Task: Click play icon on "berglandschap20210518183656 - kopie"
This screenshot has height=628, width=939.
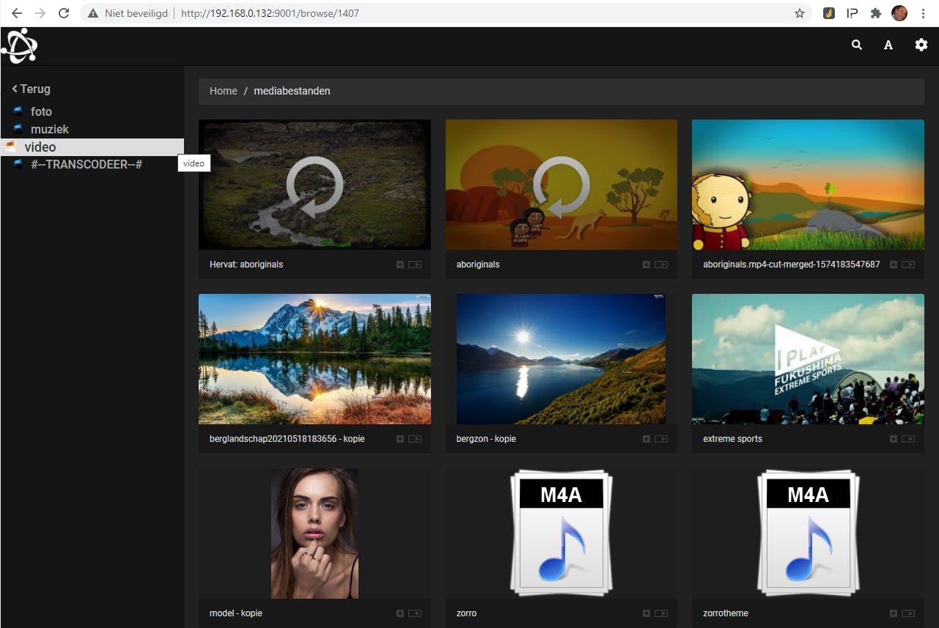Action: 415,439
